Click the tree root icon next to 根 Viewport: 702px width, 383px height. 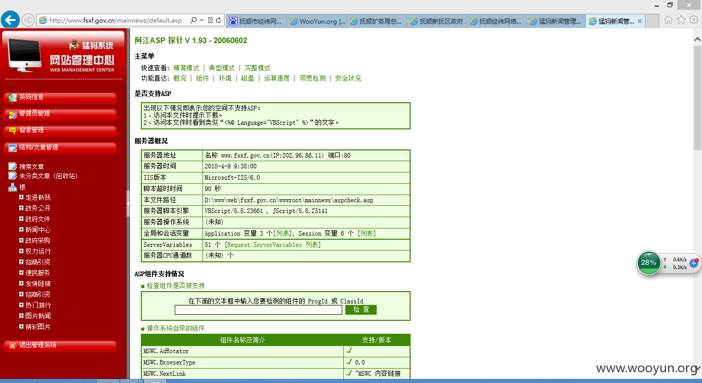click(x=12, y=187)
